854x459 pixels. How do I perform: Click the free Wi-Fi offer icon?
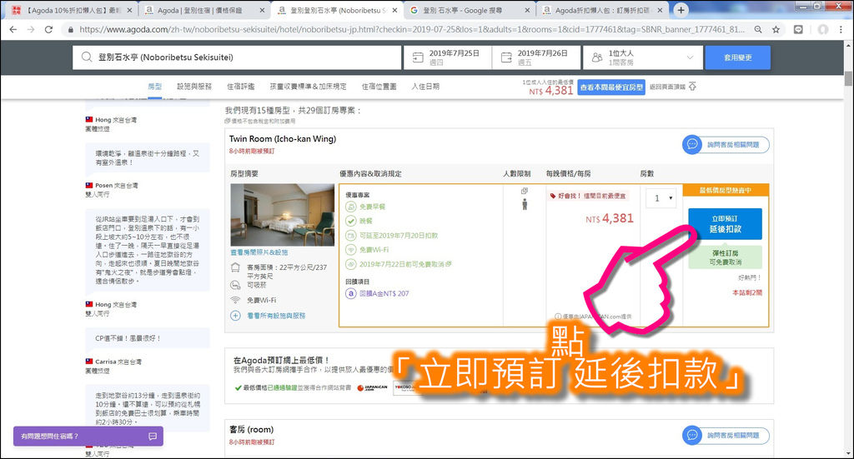point(351,250)
